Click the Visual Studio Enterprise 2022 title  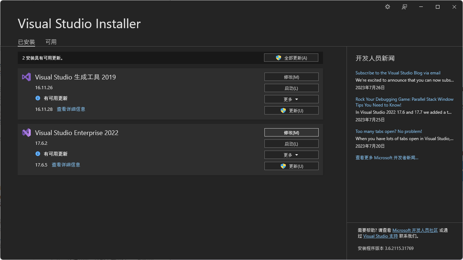coord(77,133)
